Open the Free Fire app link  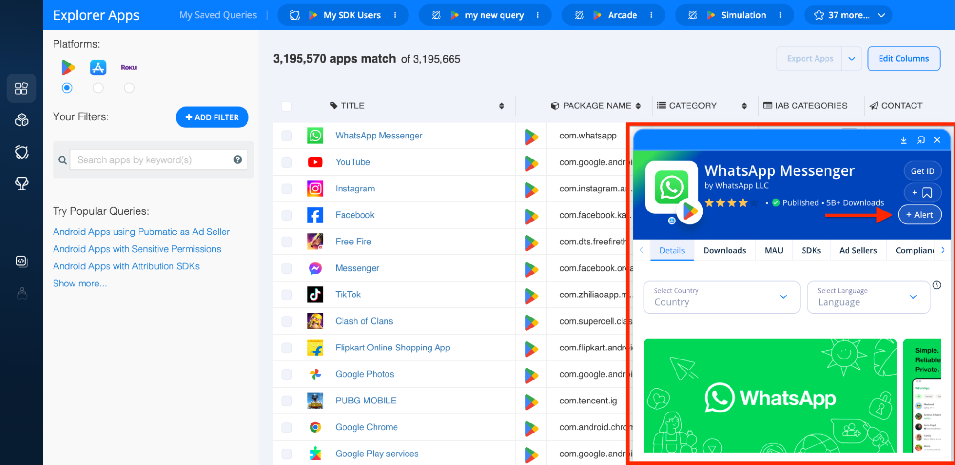click(x=353, y=242)
